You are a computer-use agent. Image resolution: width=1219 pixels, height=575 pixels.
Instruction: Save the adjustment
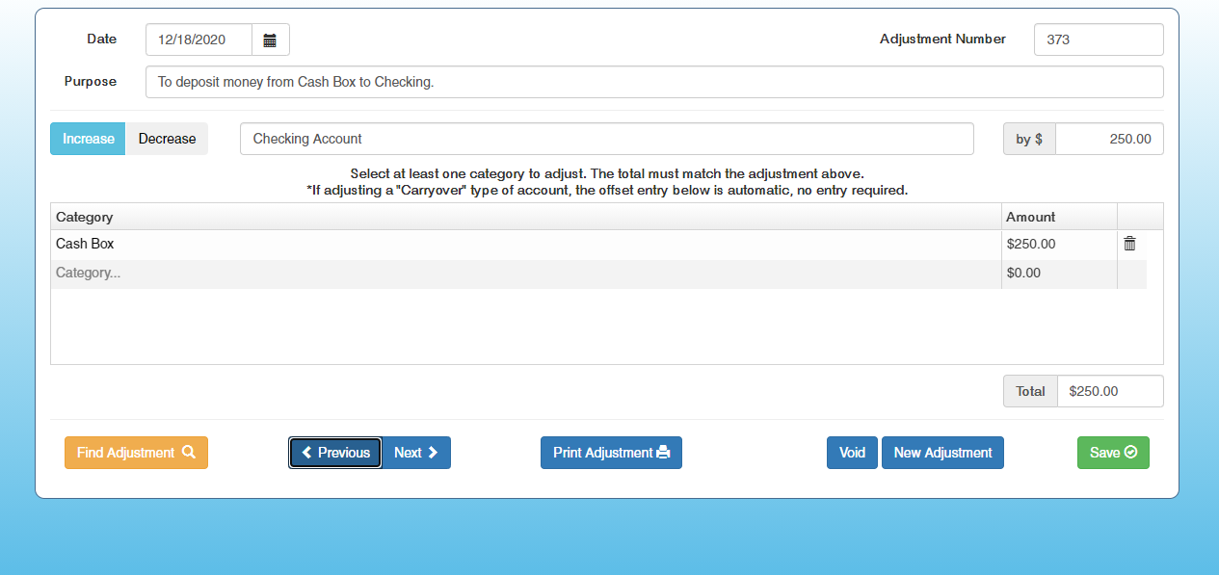tap(1113, 453)
